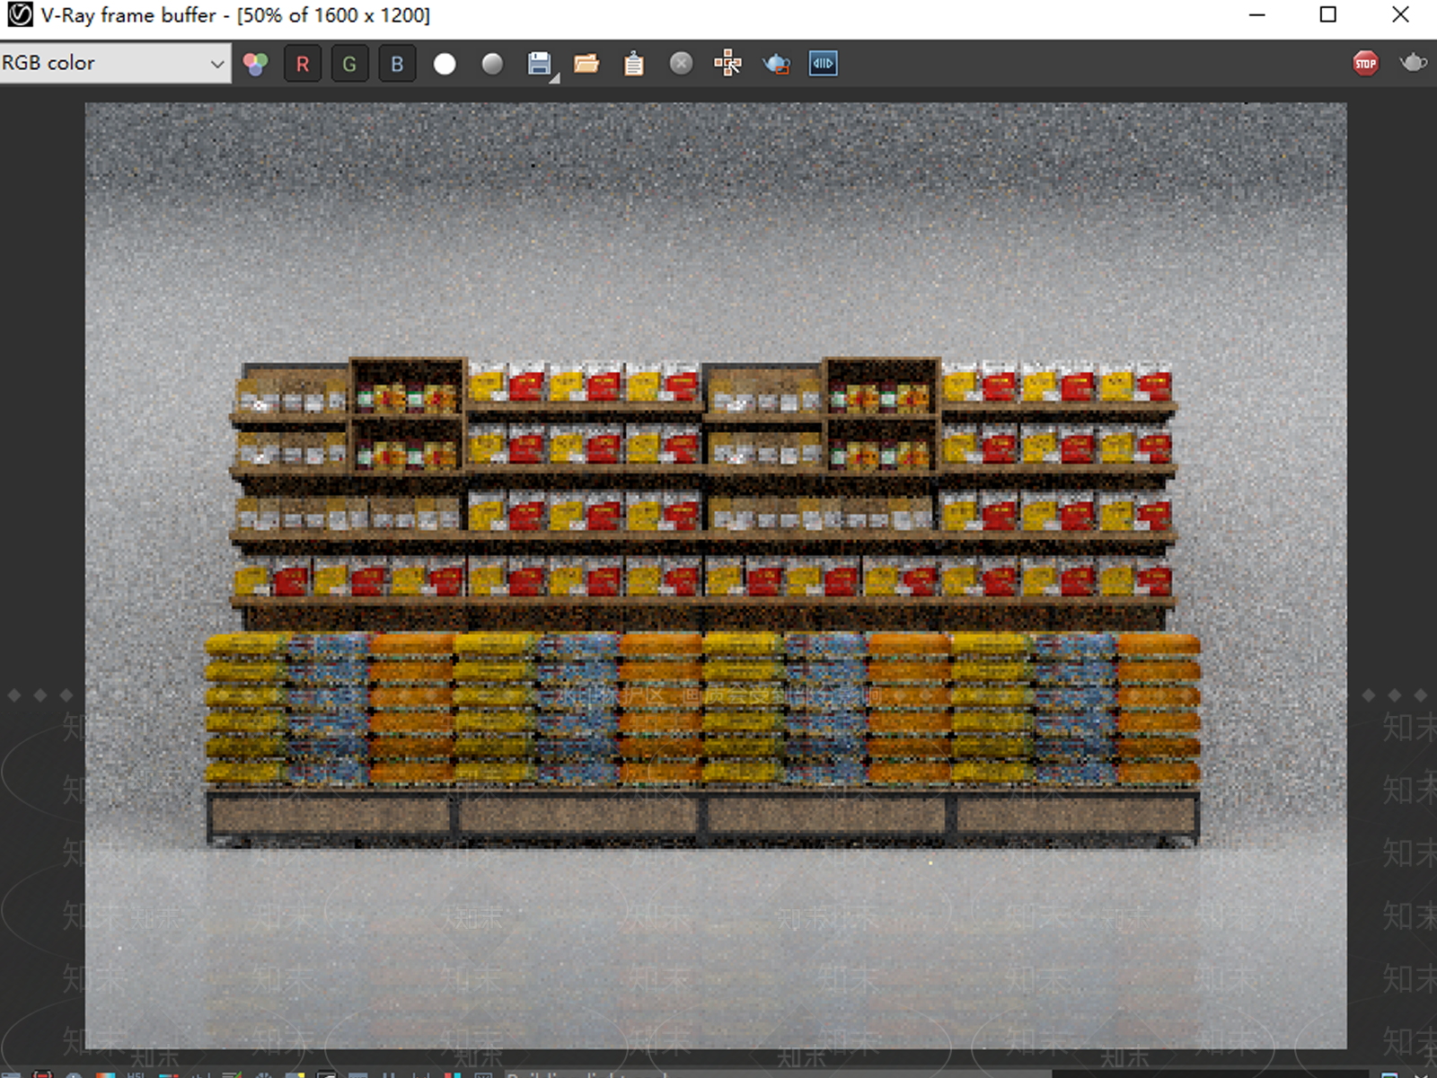
Task: Click the V-Ray logo in title bar
Action: [x=19, y=15]
